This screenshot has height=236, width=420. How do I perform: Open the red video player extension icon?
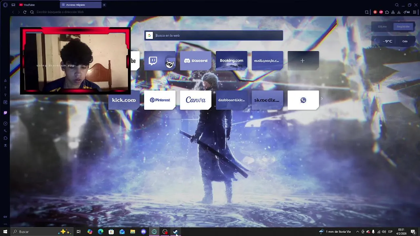point(375,12)
